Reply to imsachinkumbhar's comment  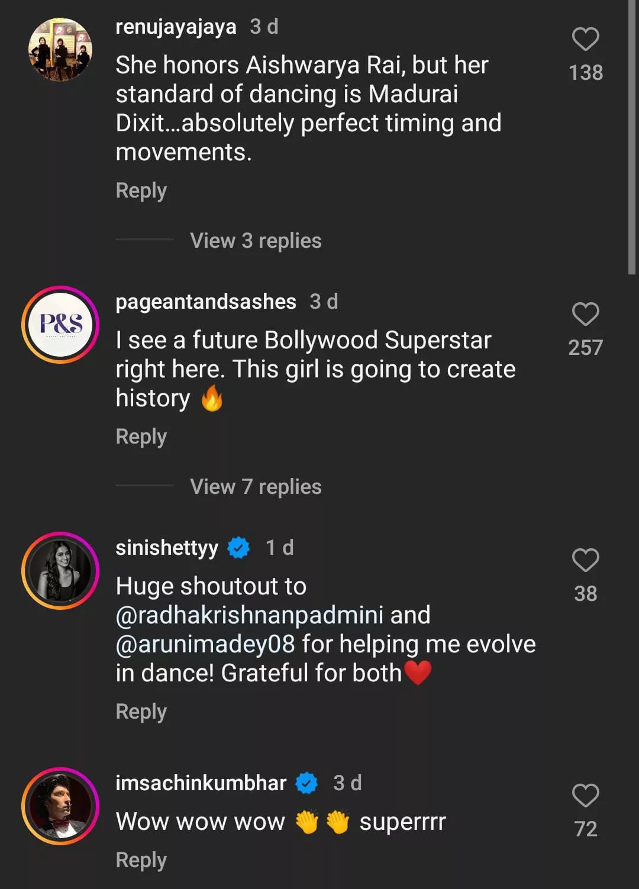(x=141, y=860)
